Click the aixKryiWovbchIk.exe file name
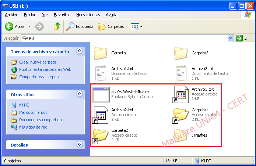The image size is (256, 166). point(130,92)
